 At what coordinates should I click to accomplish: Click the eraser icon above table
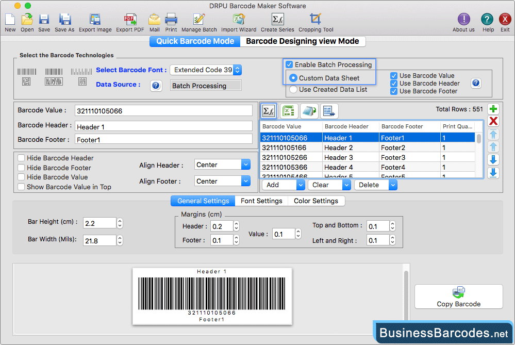[x=309, y=111]
